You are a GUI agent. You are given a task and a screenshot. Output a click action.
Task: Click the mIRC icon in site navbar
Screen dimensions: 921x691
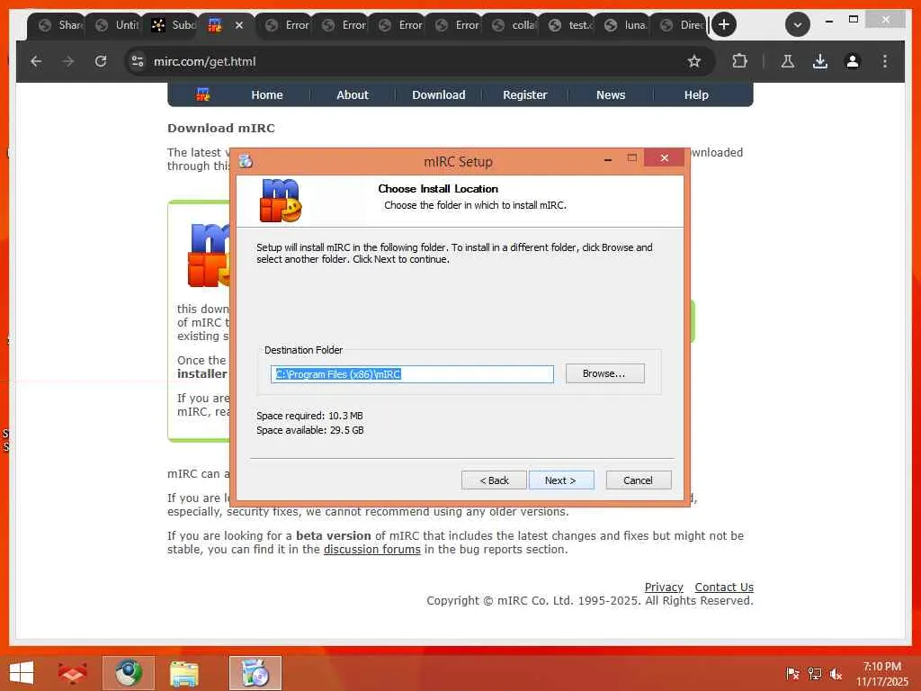[x=202, y=94]
